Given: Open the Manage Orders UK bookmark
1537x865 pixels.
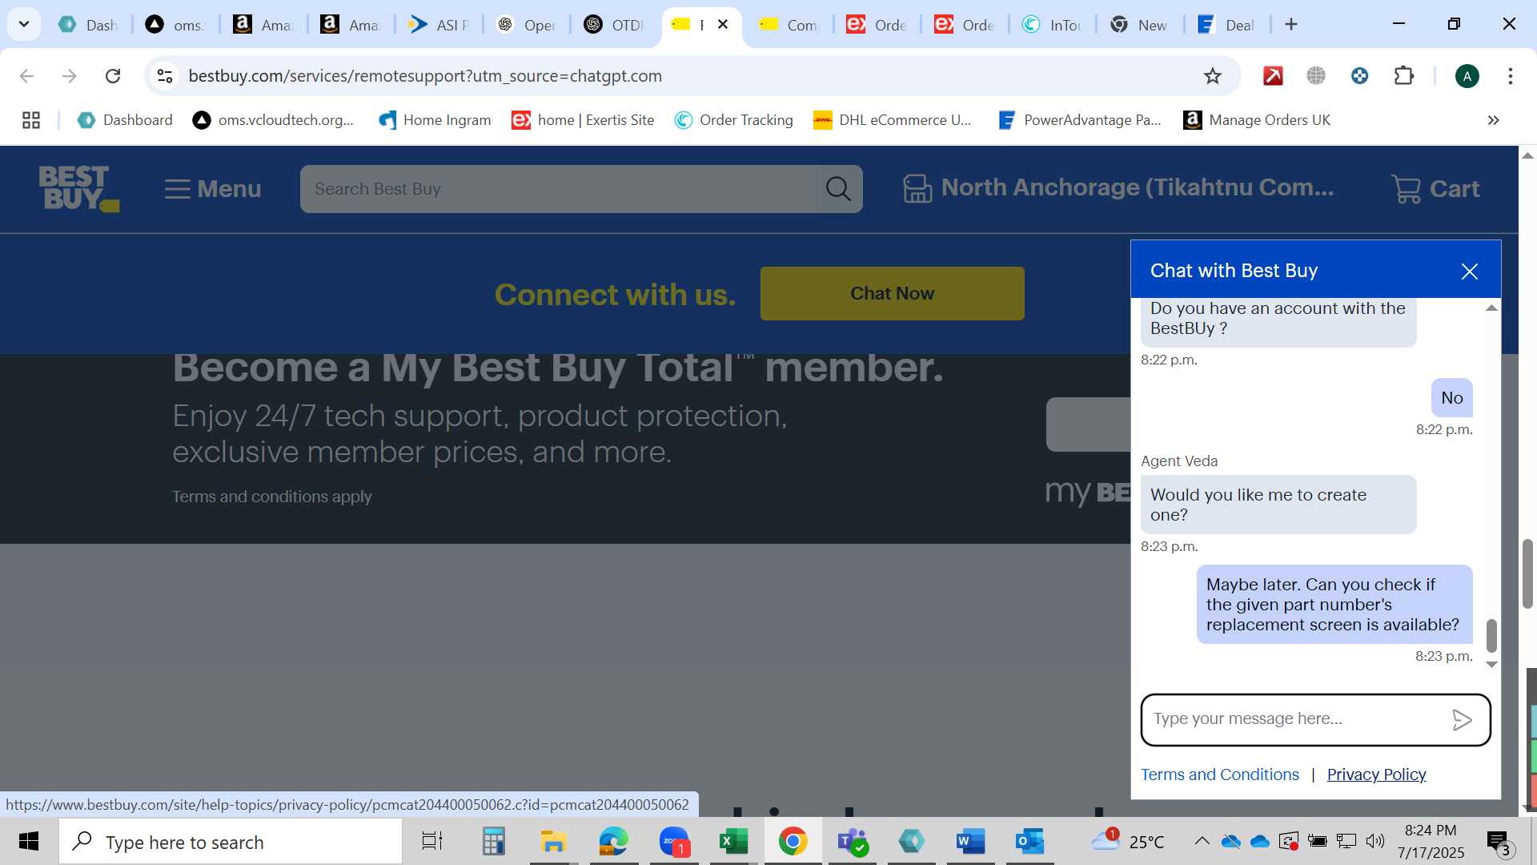Looking at the screenshot, I should click(x=1257, y=120).
